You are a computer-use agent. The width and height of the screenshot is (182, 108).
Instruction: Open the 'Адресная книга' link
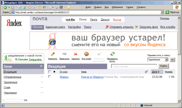click(55, 27)
